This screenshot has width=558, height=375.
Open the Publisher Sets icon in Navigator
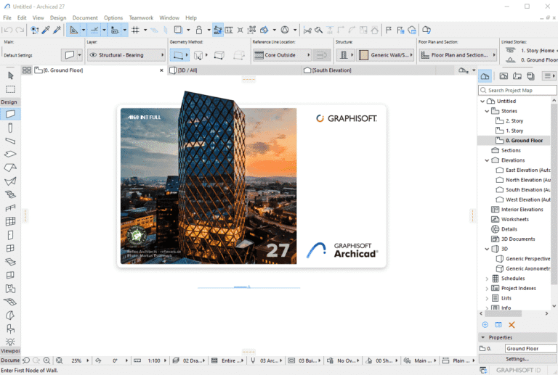point(530,76)
